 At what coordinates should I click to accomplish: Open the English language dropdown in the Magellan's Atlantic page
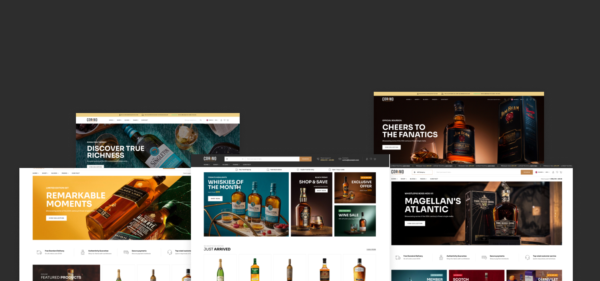[x=540, y=172]
